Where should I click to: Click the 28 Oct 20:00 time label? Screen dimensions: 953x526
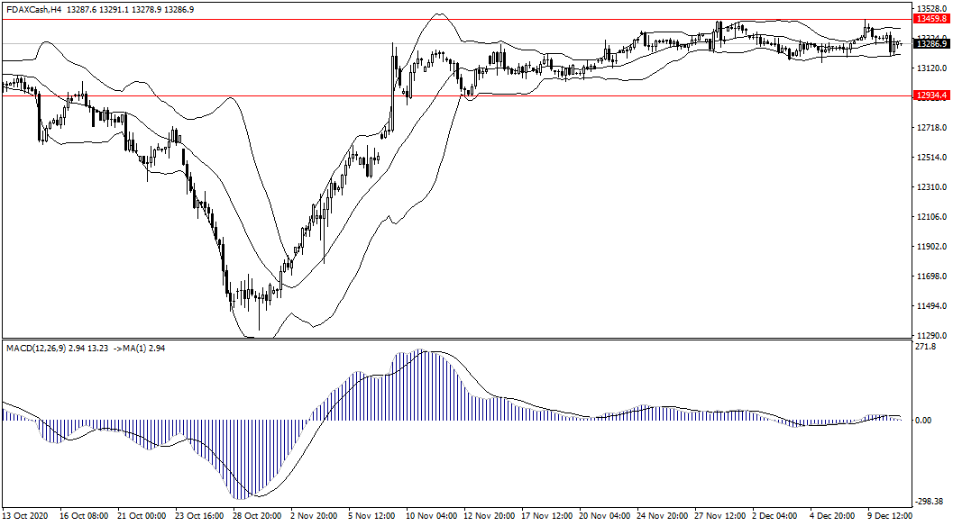coord(257,516)
